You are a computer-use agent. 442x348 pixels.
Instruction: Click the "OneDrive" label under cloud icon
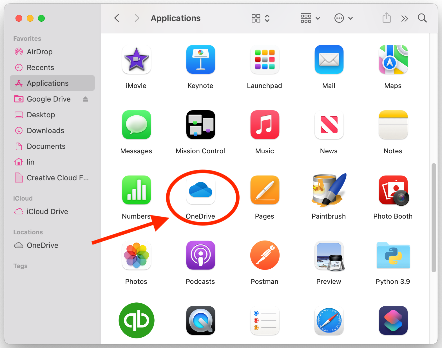click(x=200, y=216)
